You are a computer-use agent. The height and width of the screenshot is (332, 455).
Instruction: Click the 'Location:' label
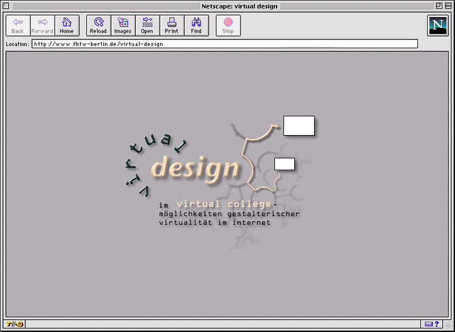(18, 44)
